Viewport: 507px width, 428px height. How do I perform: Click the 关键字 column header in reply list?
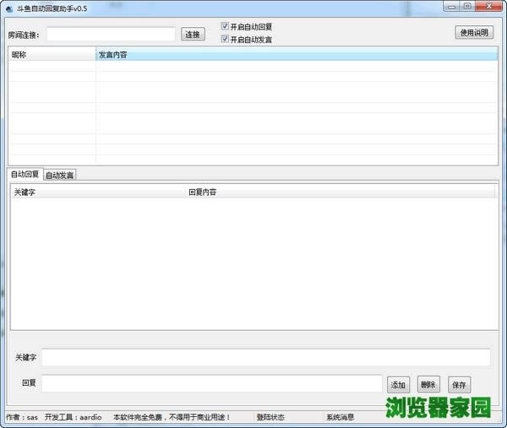click(98, 192)
